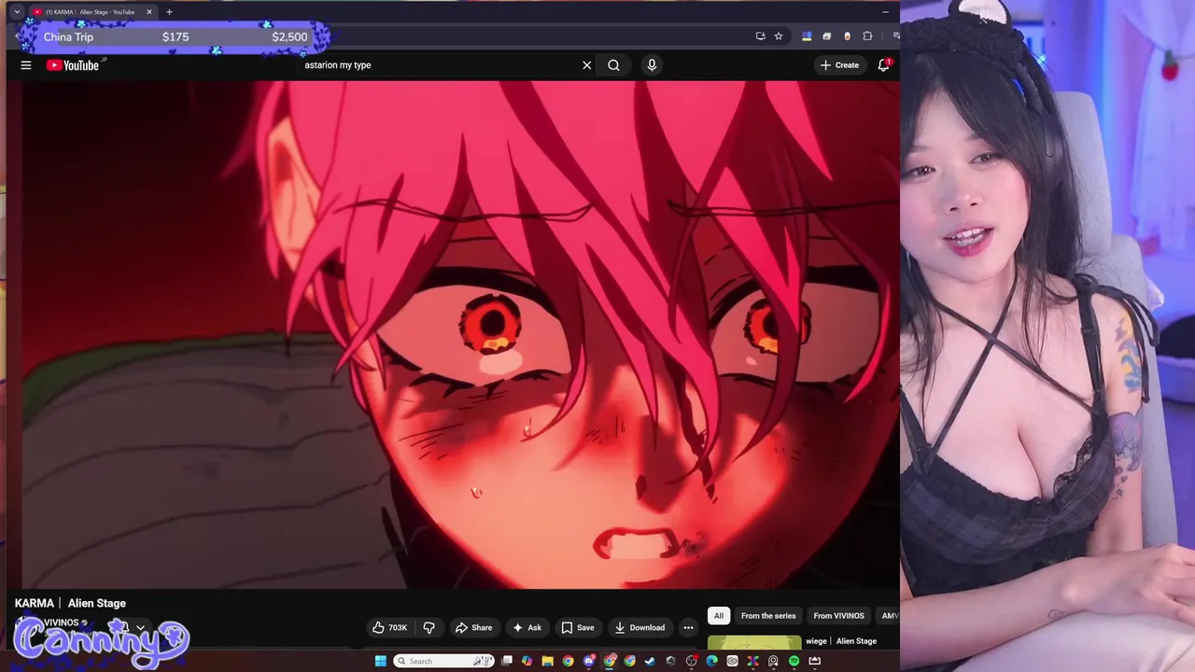This screenshot has height=672, width=1195.
Task: Bookmark this page with the star
Action: [x=779, y=36]
